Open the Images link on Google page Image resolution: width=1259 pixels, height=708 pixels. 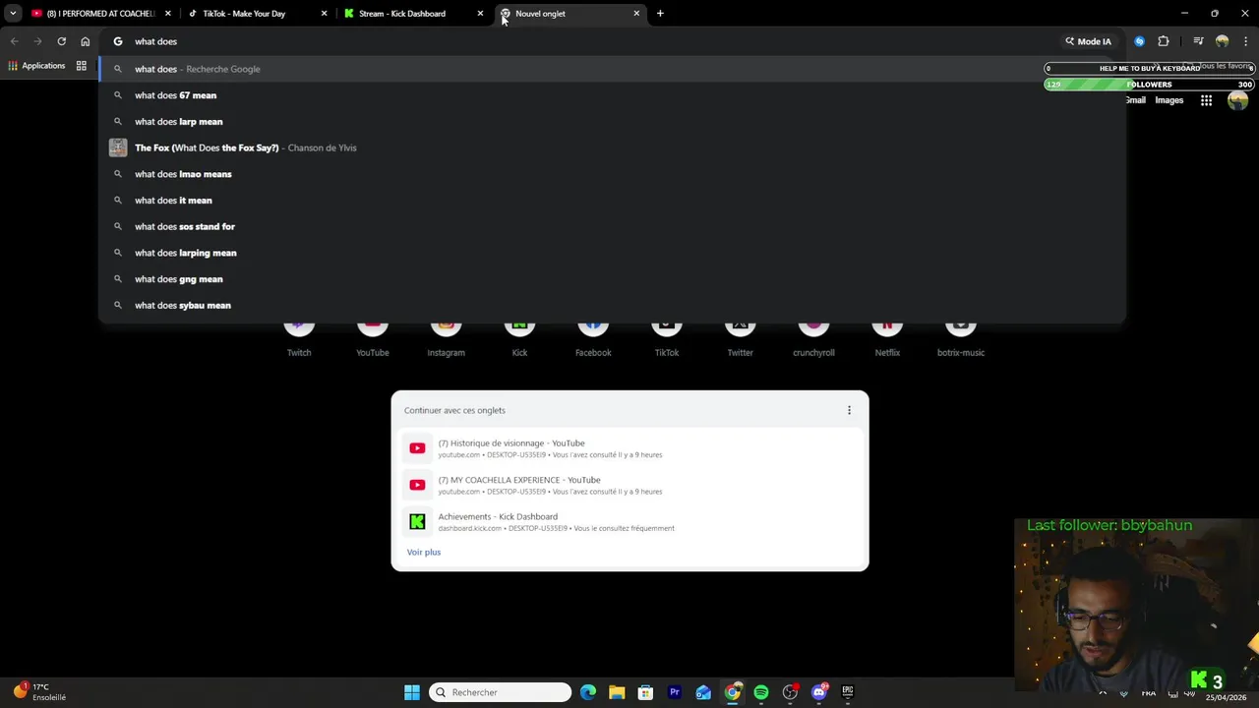pos(1169,100)
